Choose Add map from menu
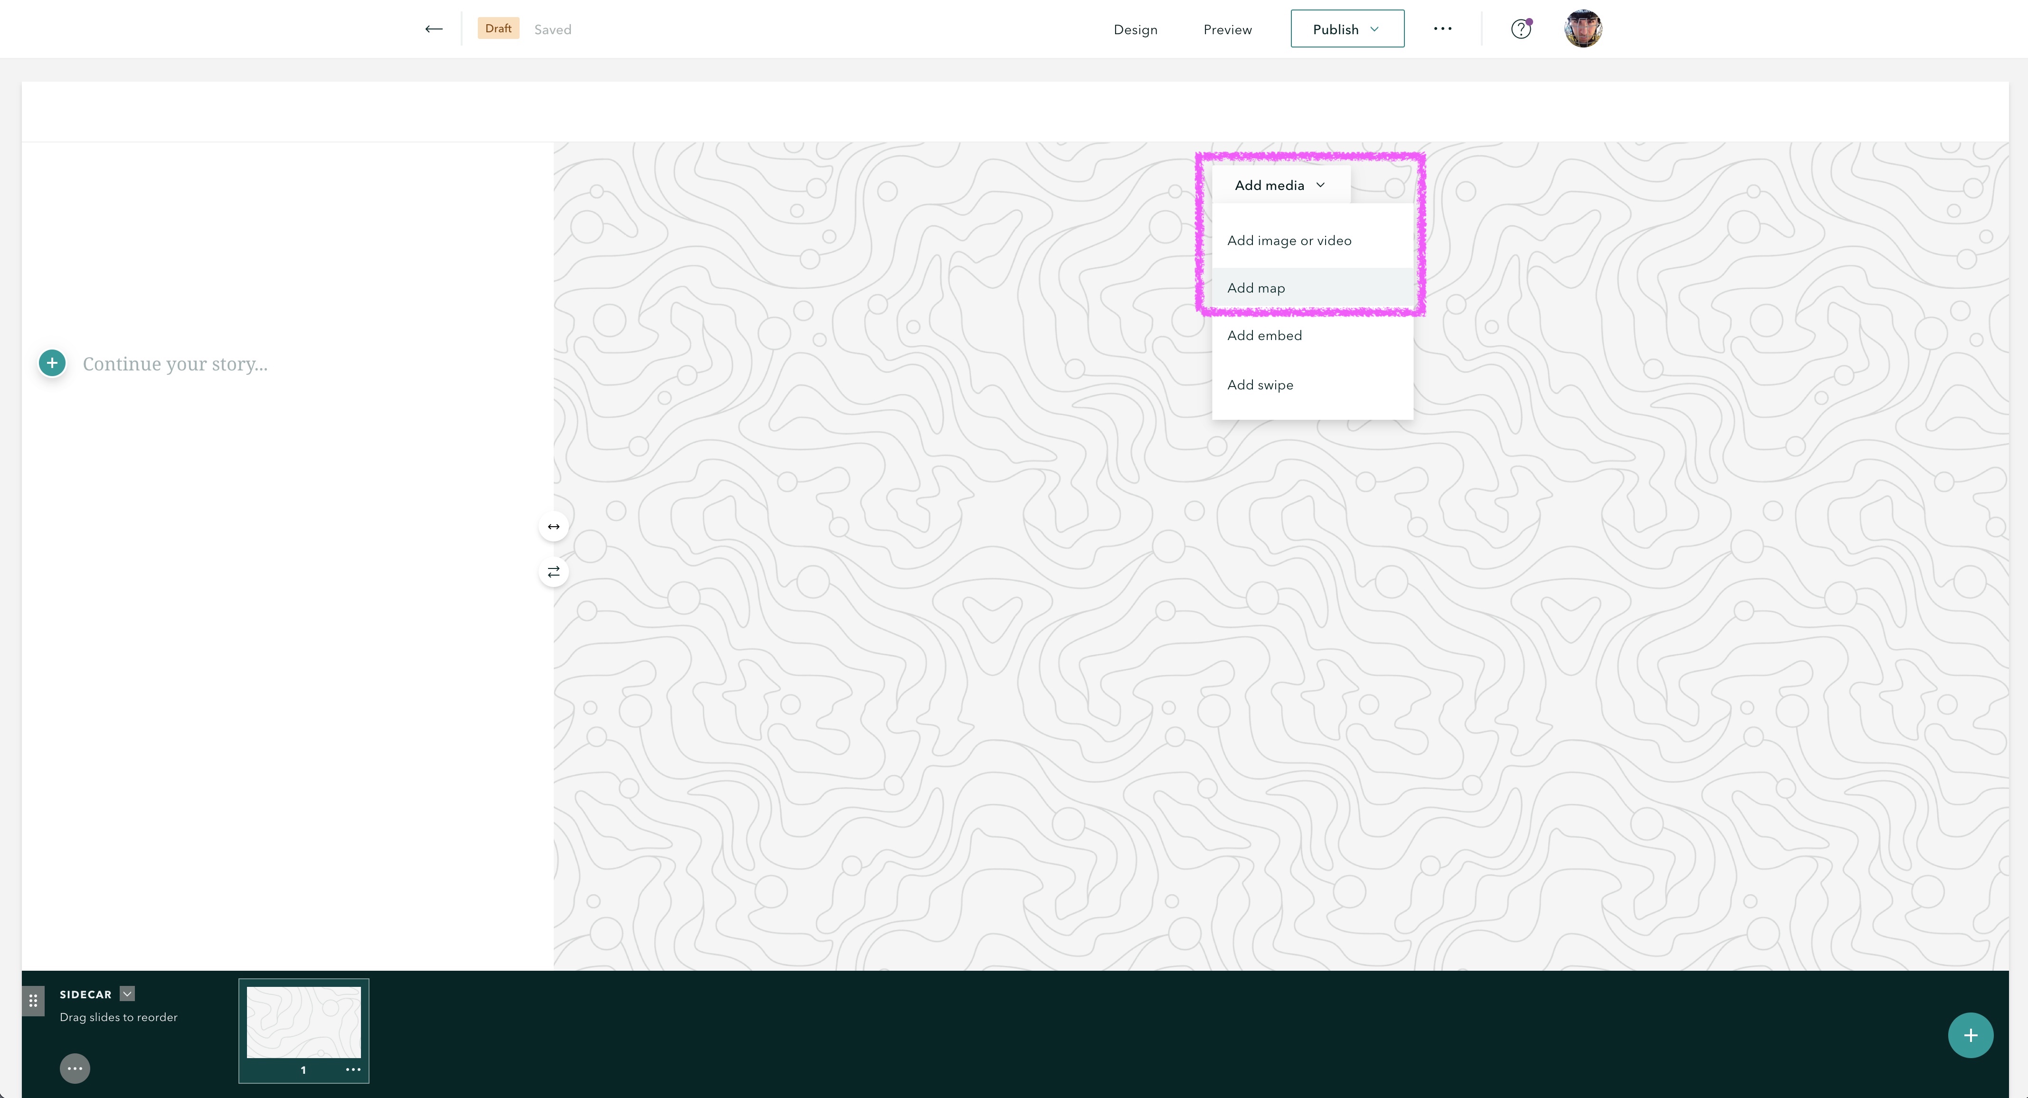The width and height of the screenshot is (2028, 1098). (1256, 288)
